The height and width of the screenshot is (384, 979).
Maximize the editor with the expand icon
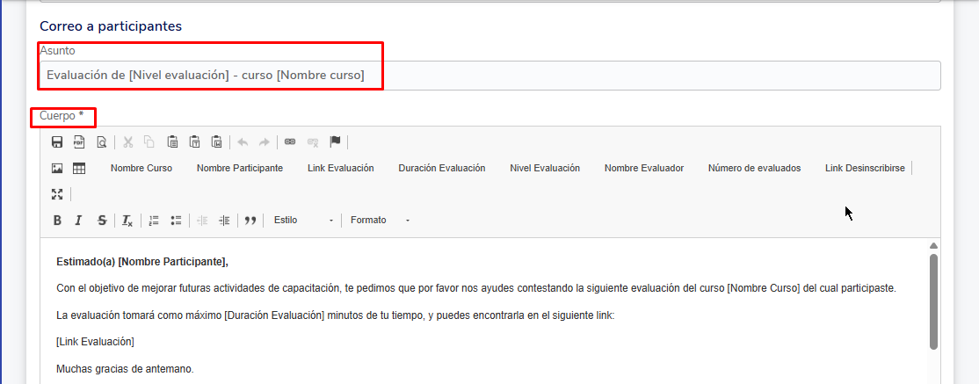tap(57, 194)
